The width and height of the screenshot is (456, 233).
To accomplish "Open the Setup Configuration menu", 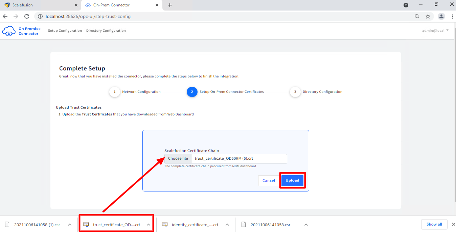I will [x=65, y=31].
